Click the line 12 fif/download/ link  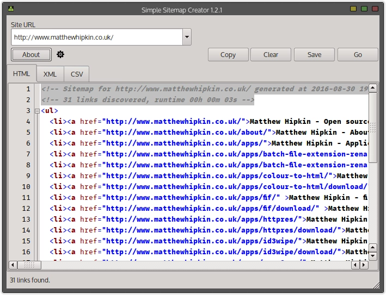(211, 208)
